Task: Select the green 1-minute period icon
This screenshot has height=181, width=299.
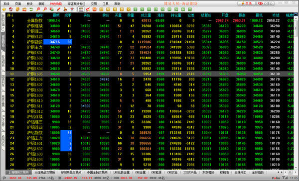Action: point(136,9)
